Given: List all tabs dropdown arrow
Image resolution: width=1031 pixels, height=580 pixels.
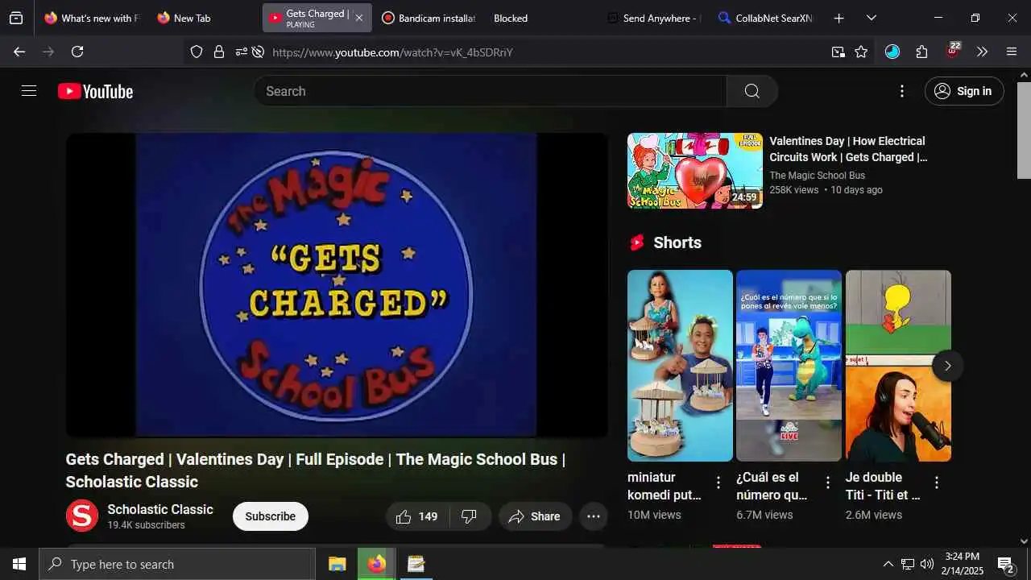Looking at the screenshot, I should click(871, 18).
